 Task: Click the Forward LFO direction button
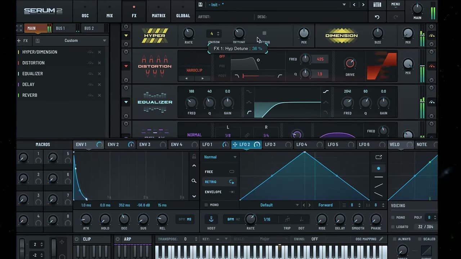coord(326,205)
